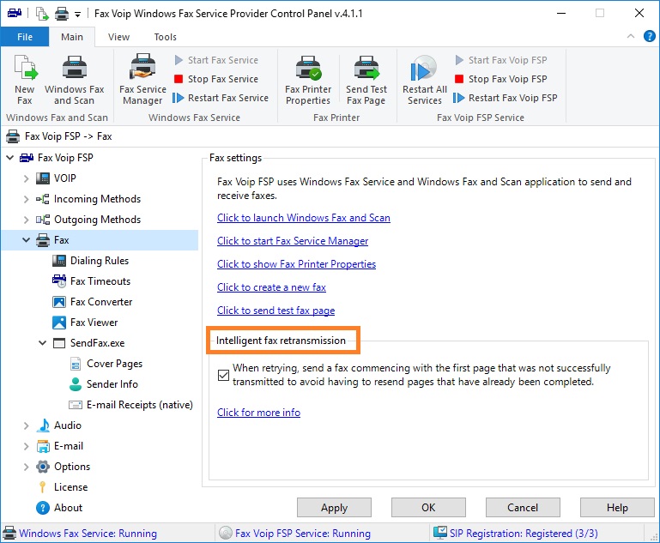Collapse the ribbon with the up chevron

pyautogui.click(x=631, y=36)
